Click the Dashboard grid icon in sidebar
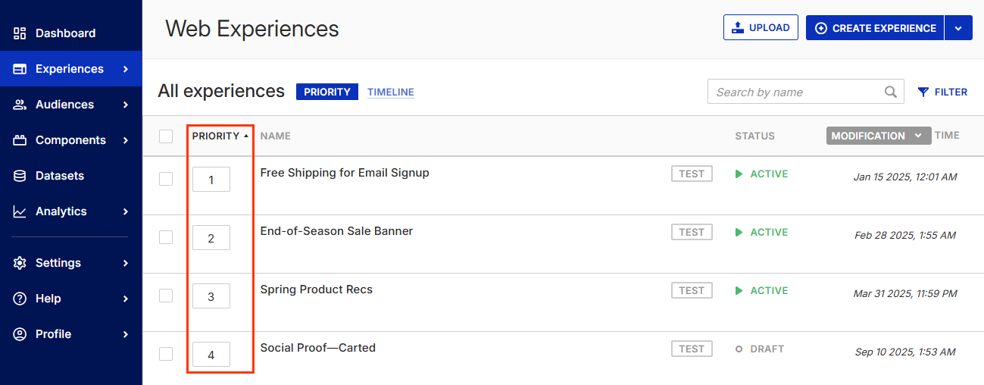Viewport: 984px width, 385px height. click(x=20, y=33)
